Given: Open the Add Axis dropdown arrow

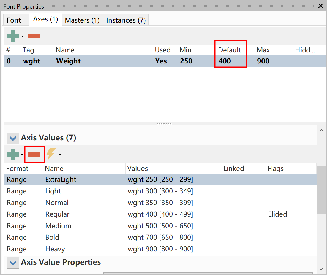Looking at the screenshot, I should [22, 36].
